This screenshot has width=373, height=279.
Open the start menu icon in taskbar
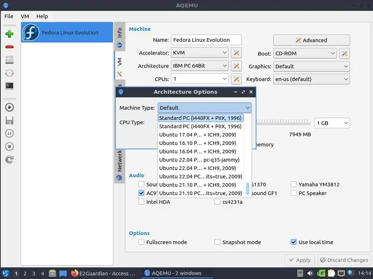(6, 273)
